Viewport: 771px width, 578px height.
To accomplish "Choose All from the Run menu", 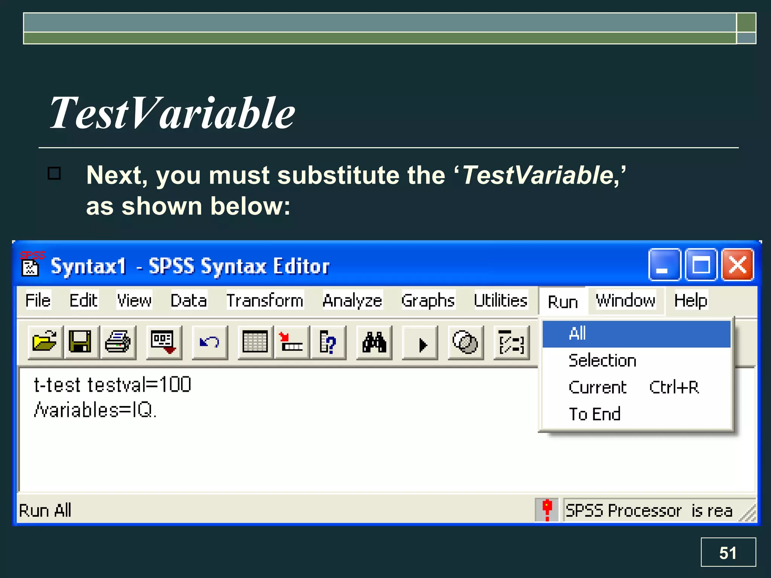I will [x=636, y=334].
